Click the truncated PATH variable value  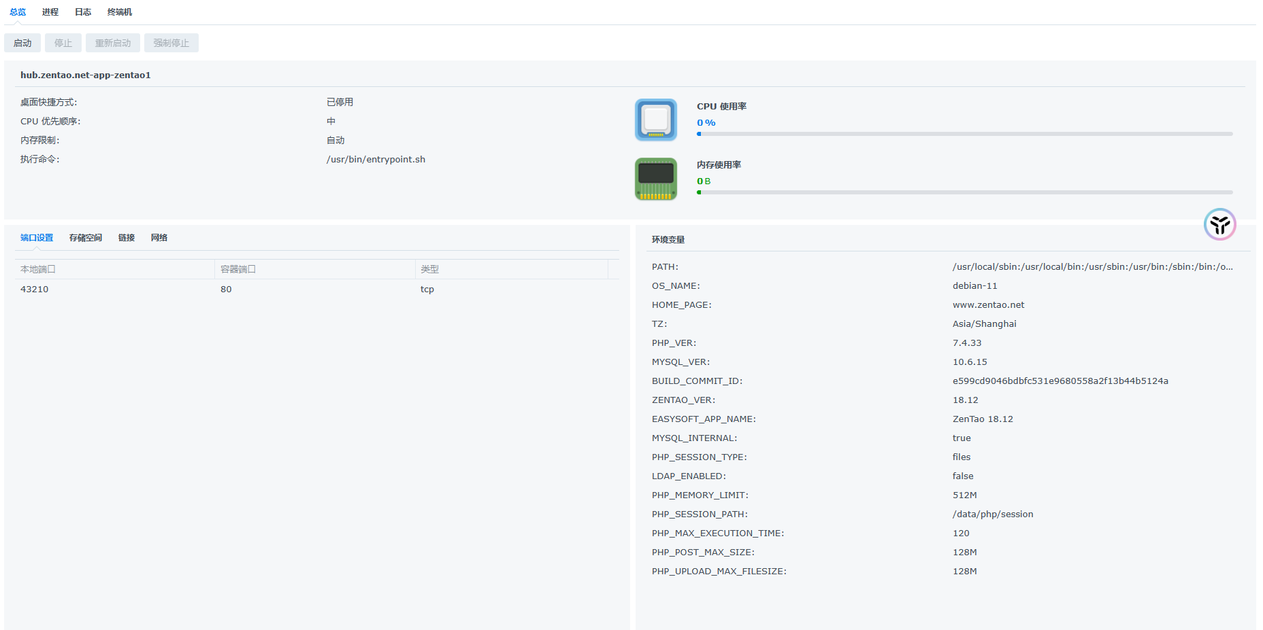(x=1092, y=266)
